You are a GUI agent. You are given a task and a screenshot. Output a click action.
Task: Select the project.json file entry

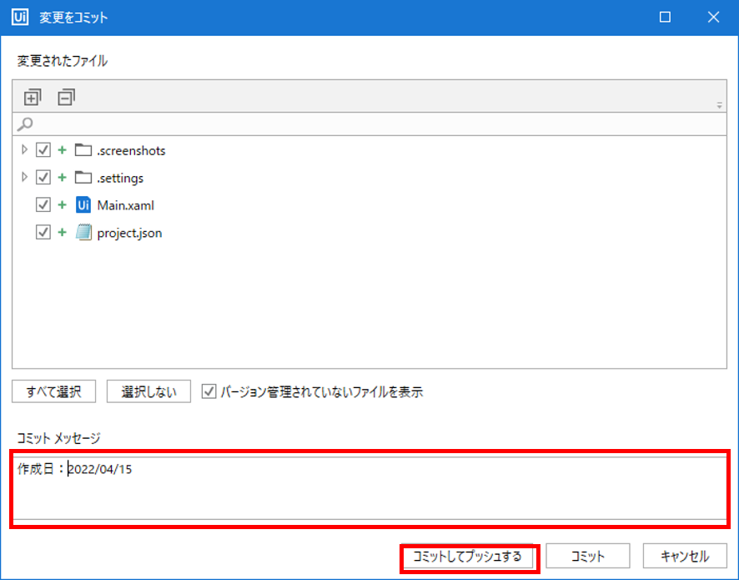129,233
